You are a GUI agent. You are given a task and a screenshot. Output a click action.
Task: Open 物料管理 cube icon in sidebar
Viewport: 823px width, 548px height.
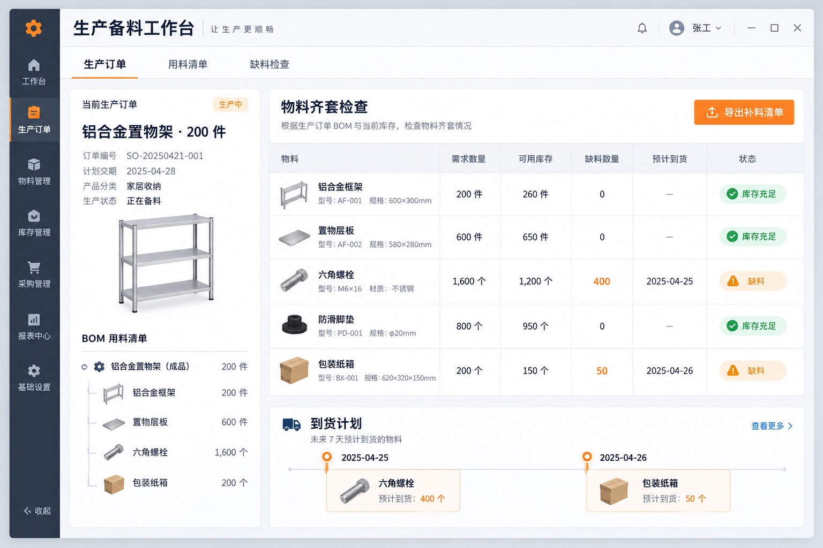34,164
